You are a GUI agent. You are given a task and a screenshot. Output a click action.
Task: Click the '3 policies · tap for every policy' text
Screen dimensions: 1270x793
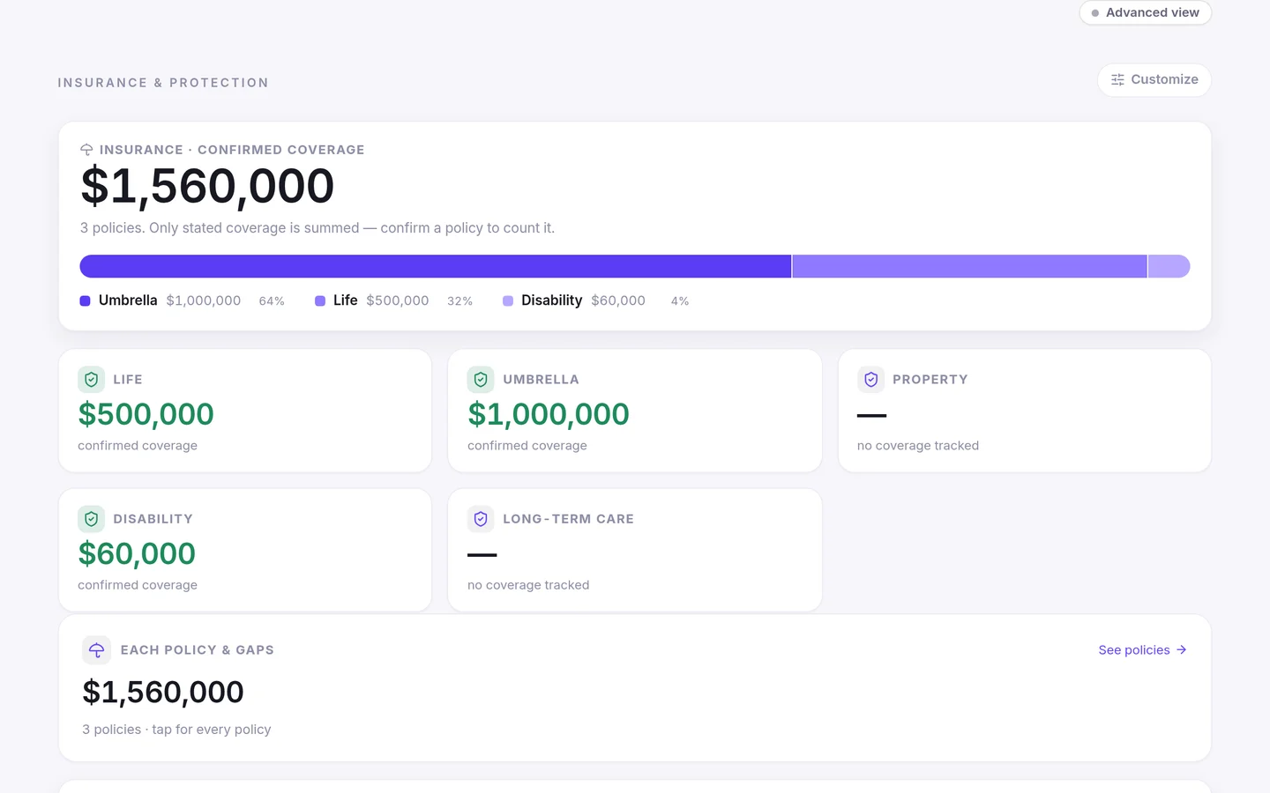pos(176,730)
